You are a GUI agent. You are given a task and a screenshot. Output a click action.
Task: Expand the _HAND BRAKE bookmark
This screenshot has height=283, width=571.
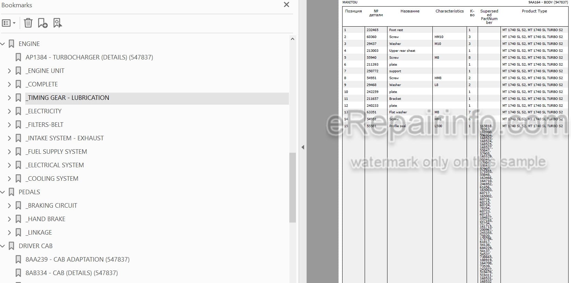pos(9,219)
